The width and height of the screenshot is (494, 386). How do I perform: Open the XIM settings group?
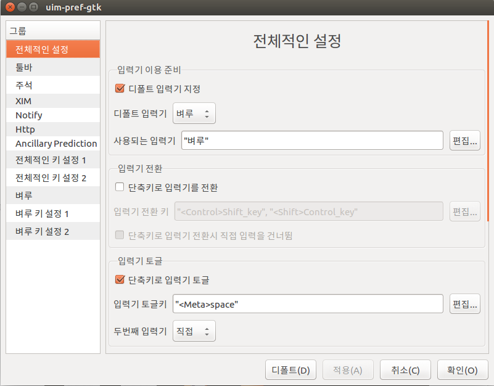[53, 101]
